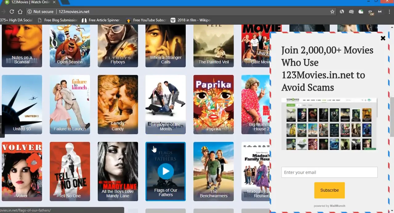This screenshot has width=394, height=213.
Task: Close the subscribe popup with the X
Action: click(x=383, y=38)
